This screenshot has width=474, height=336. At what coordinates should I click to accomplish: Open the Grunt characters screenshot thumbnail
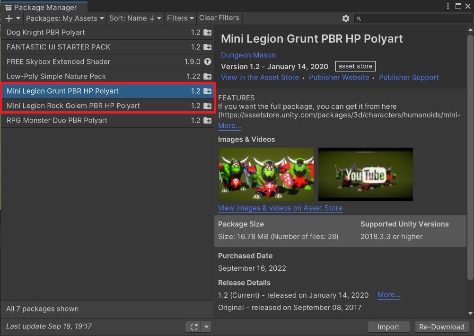tap(266, 175)
